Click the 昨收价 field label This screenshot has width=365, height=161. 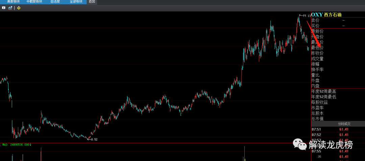coord(317,53)
